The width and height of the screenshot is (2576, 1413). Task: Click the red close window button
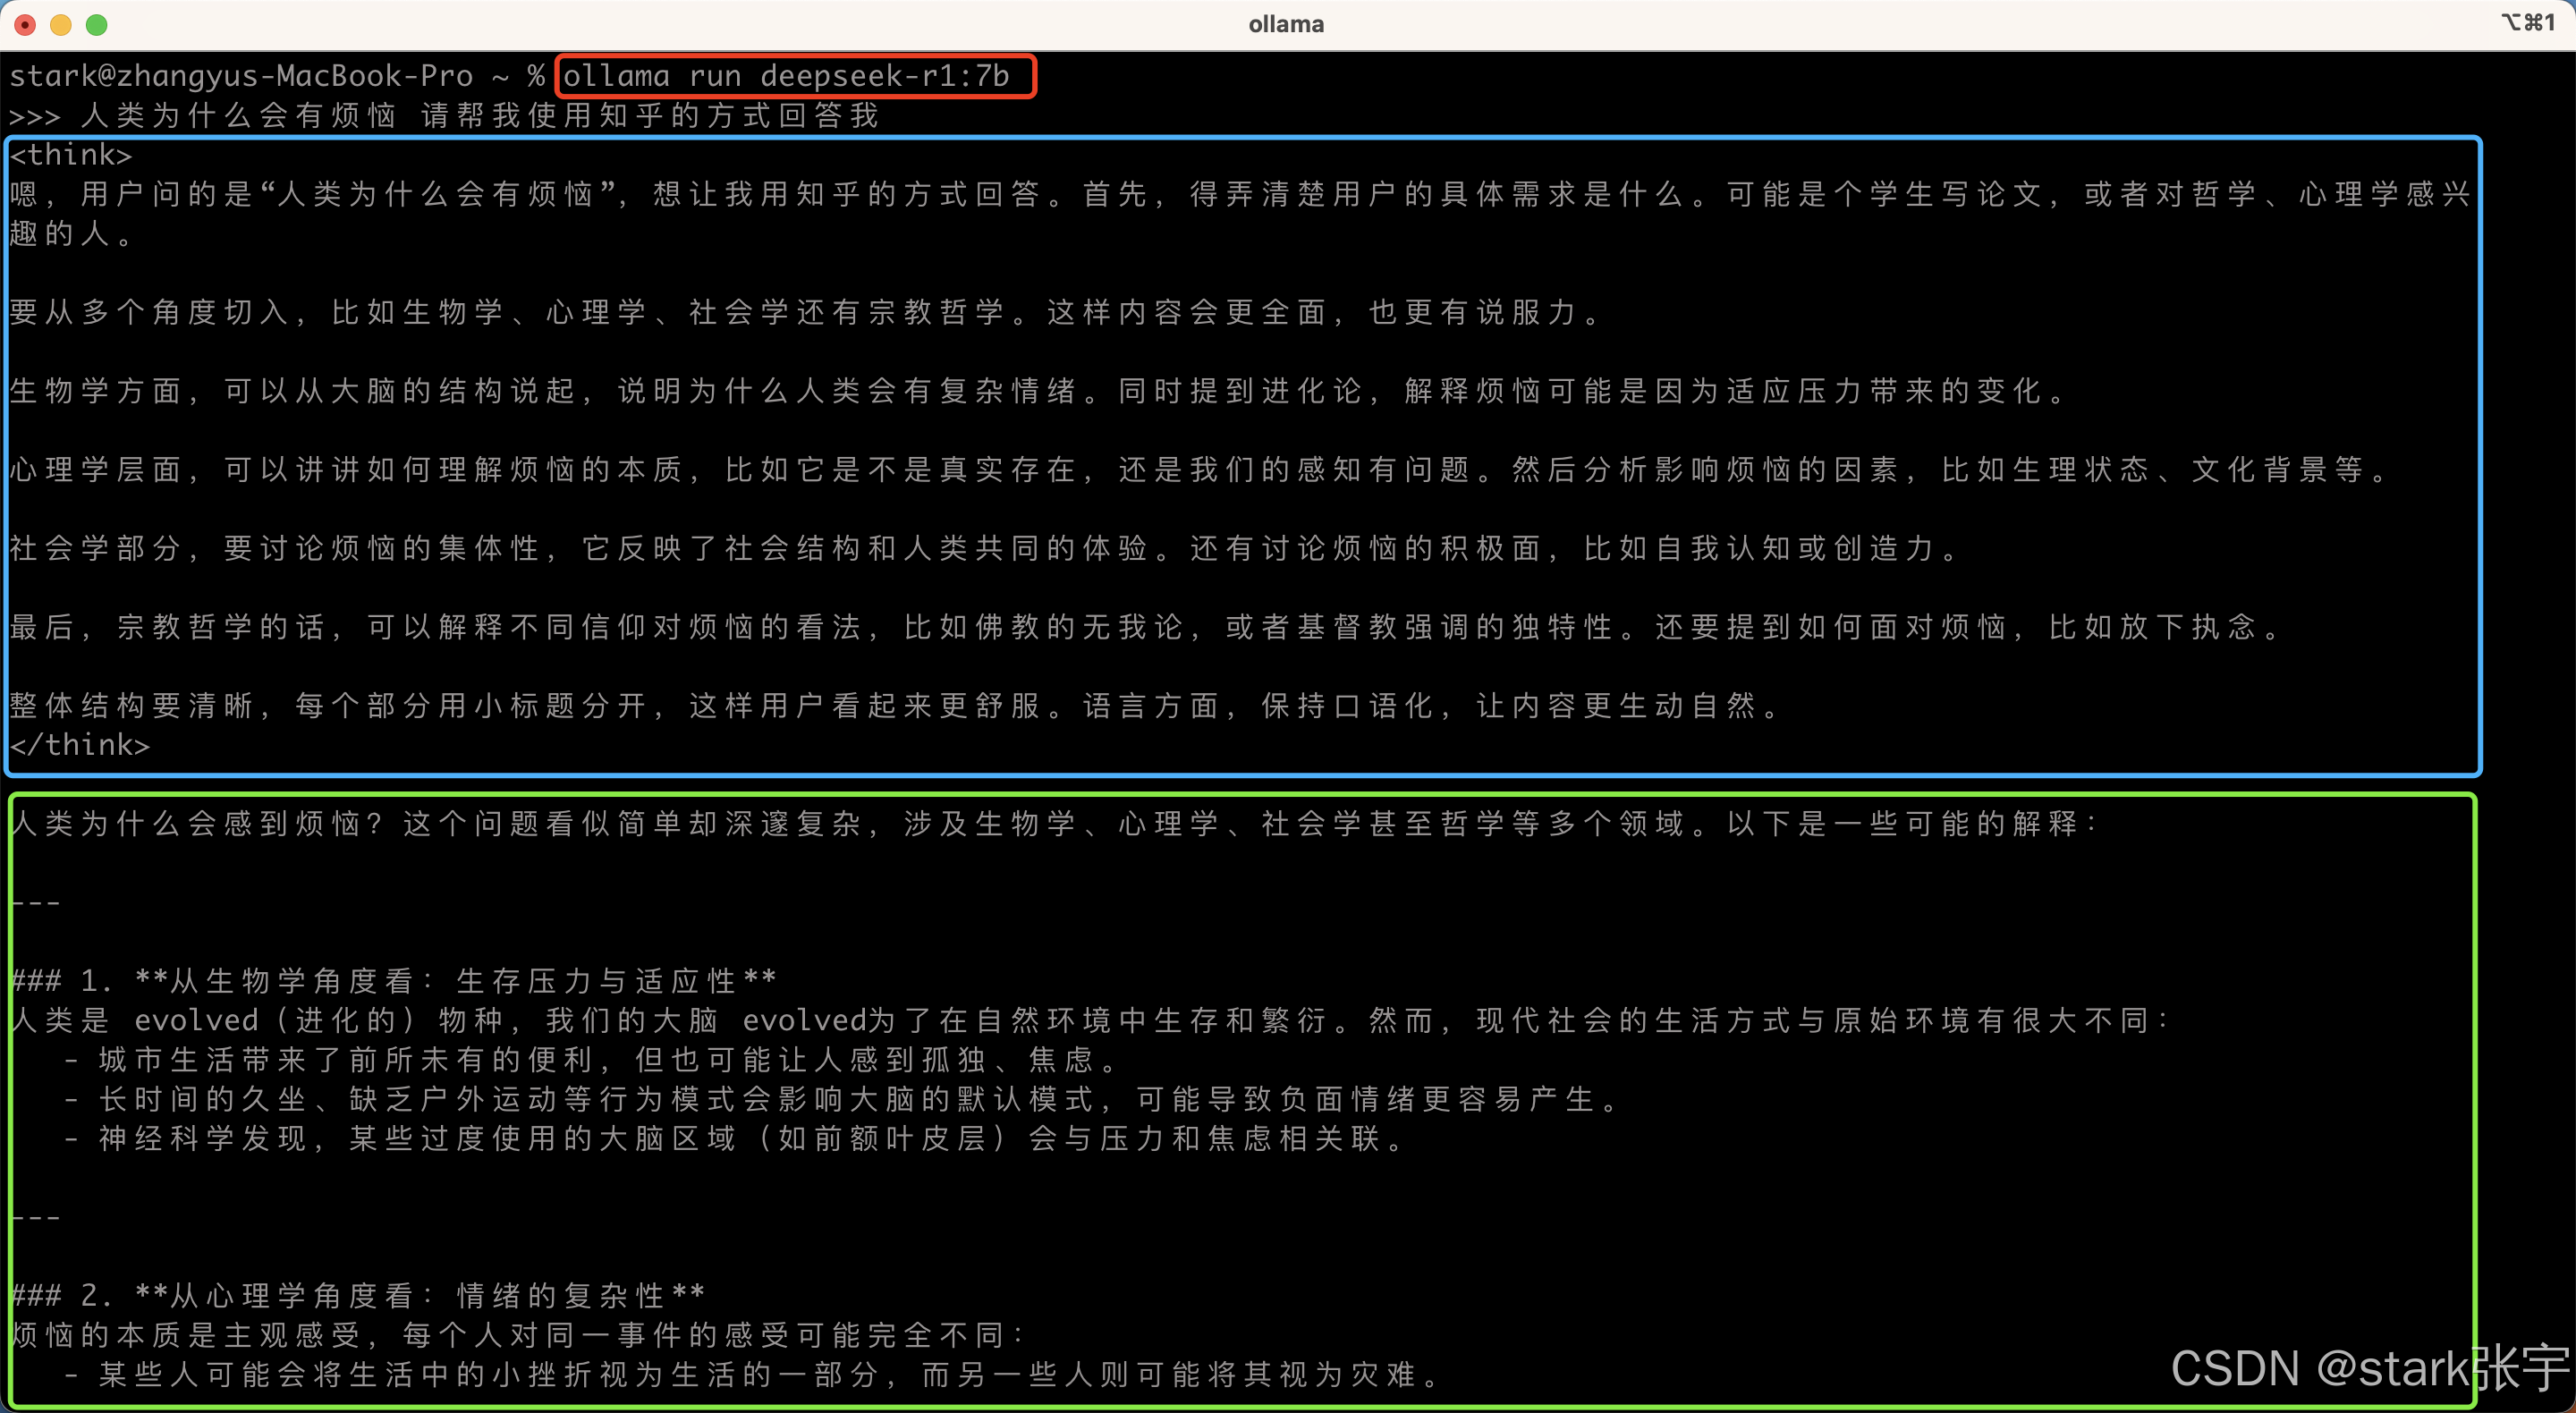[25, 25]
